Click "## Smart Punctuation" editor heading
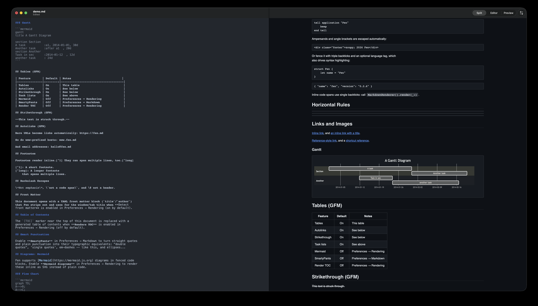Image resolution: width=538 pixels, height=306 pixels. (x=32, y=234)
